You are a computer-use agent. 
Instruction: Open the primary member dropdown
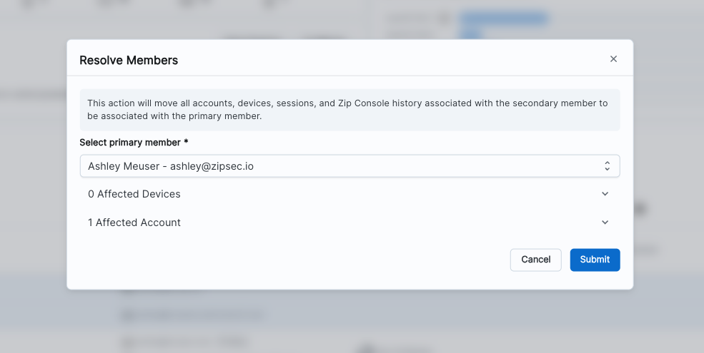pos(349,166)
